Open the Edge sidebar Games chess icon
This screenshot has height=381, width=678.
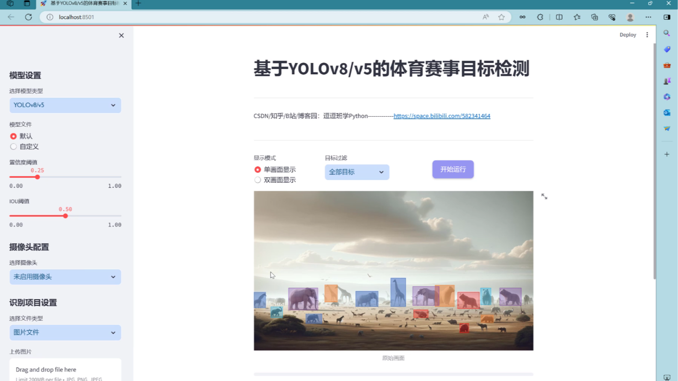click(667, 81)
